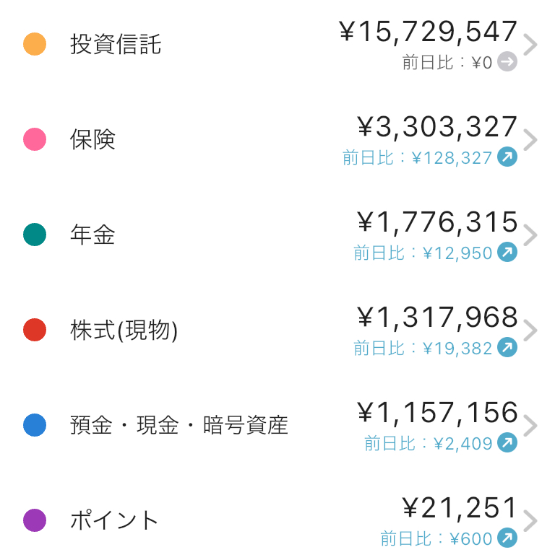542x560 pixels.
Task: Click the pink dot beside 保険
Action: coord(35,139)
